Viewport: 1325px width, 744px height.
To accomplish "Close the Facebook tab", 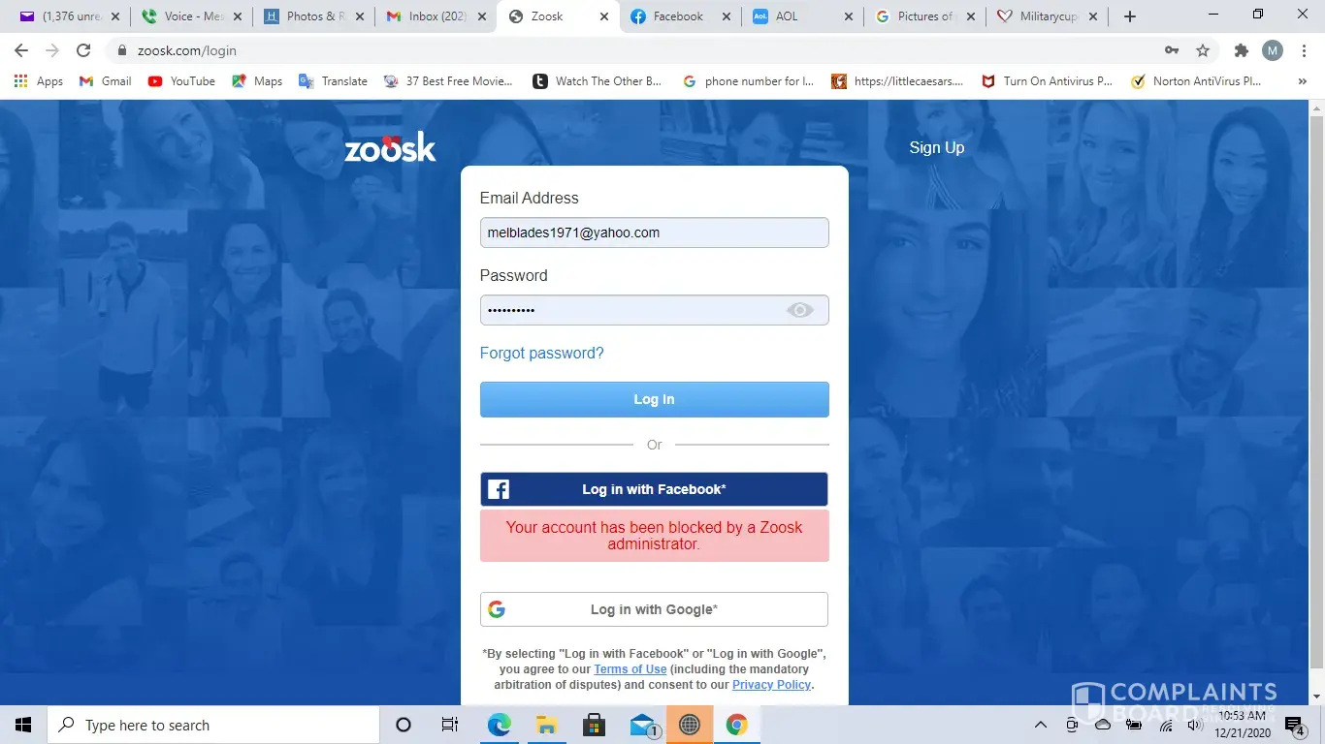I will pos(727,16).
